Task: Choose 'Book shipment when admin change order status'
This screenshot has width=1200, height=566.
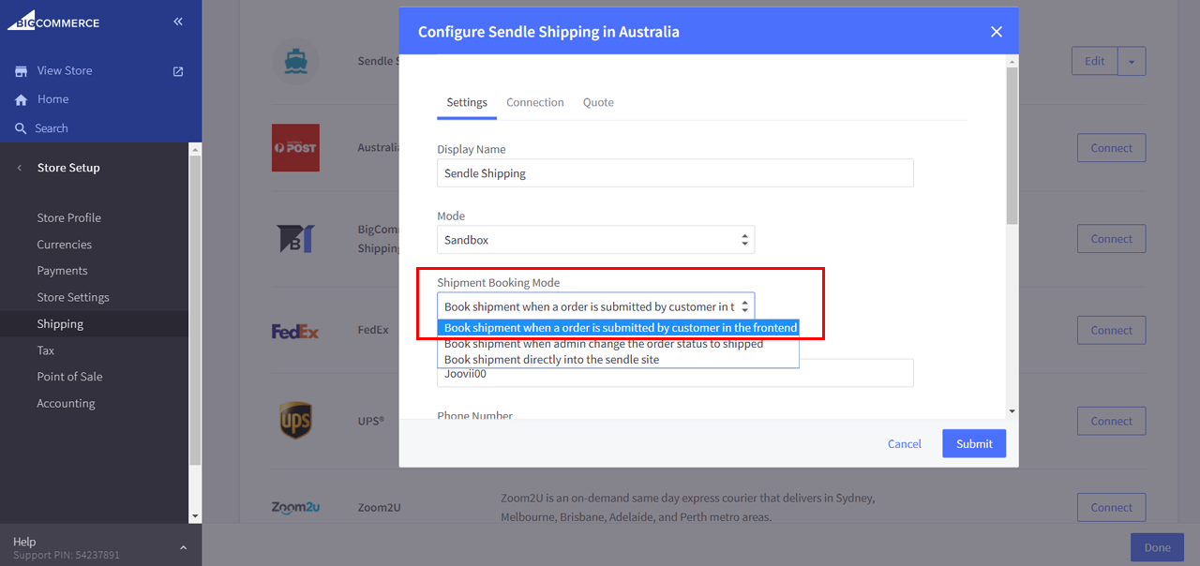Action: 604,344
